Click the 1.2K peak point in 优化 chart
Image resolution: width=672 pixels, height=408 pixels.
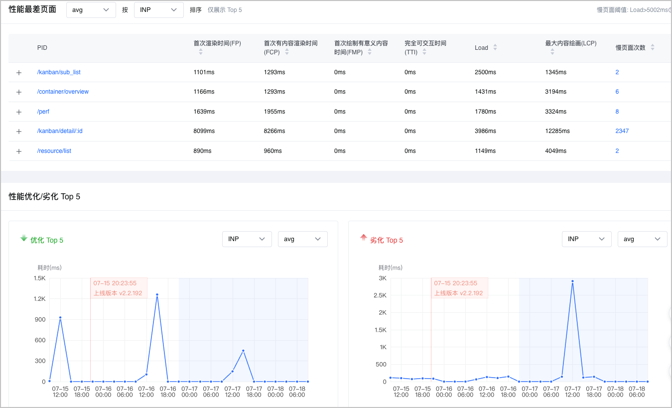click(157, 294)
